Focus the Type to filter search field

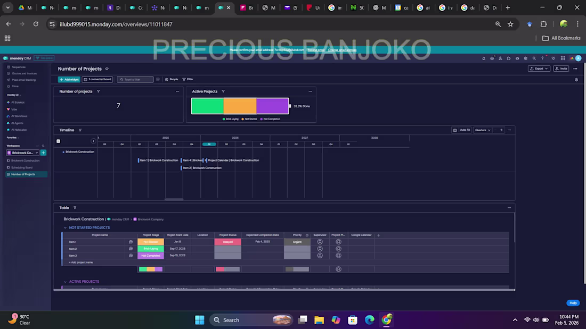click(135, 79)
